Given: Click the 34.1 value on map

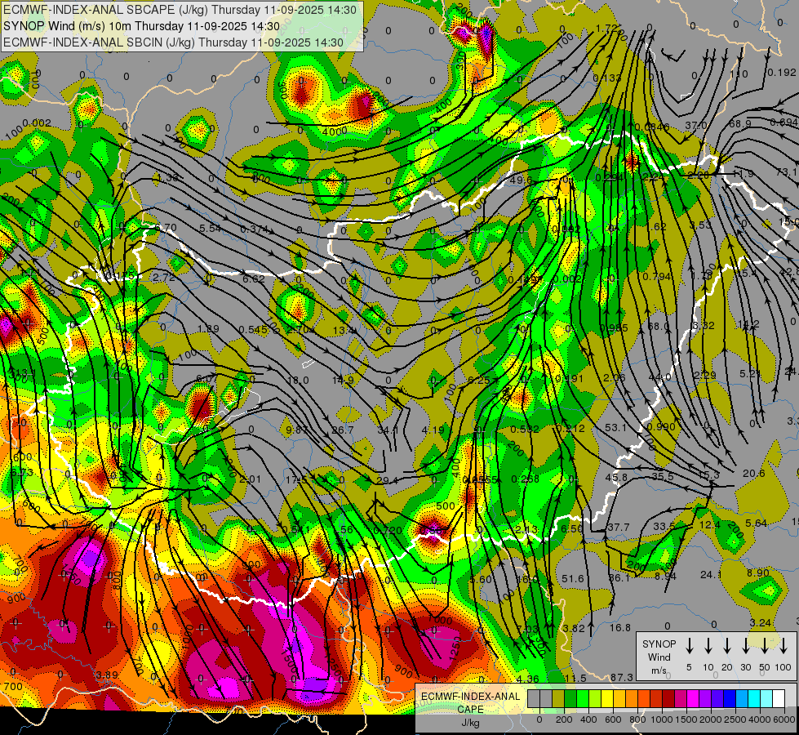Looking at the screenshot, I should coord(388,430).
